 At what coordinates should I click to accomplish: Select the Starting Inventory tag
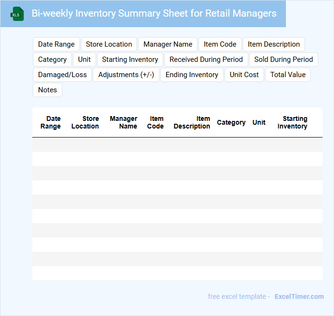pyautogui.click(x=130, y=59)
